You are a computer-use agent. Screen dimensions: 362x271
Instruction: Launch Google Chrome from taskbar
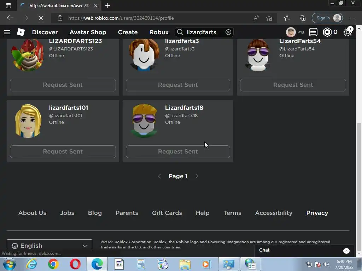click(53, 264)
